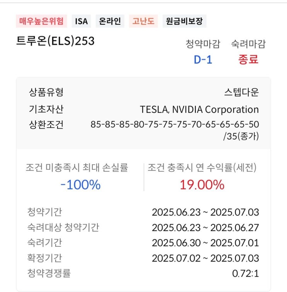287x292 pixels.
Task: Click the -100% maximum loss rate
Action: click(80, 185)
